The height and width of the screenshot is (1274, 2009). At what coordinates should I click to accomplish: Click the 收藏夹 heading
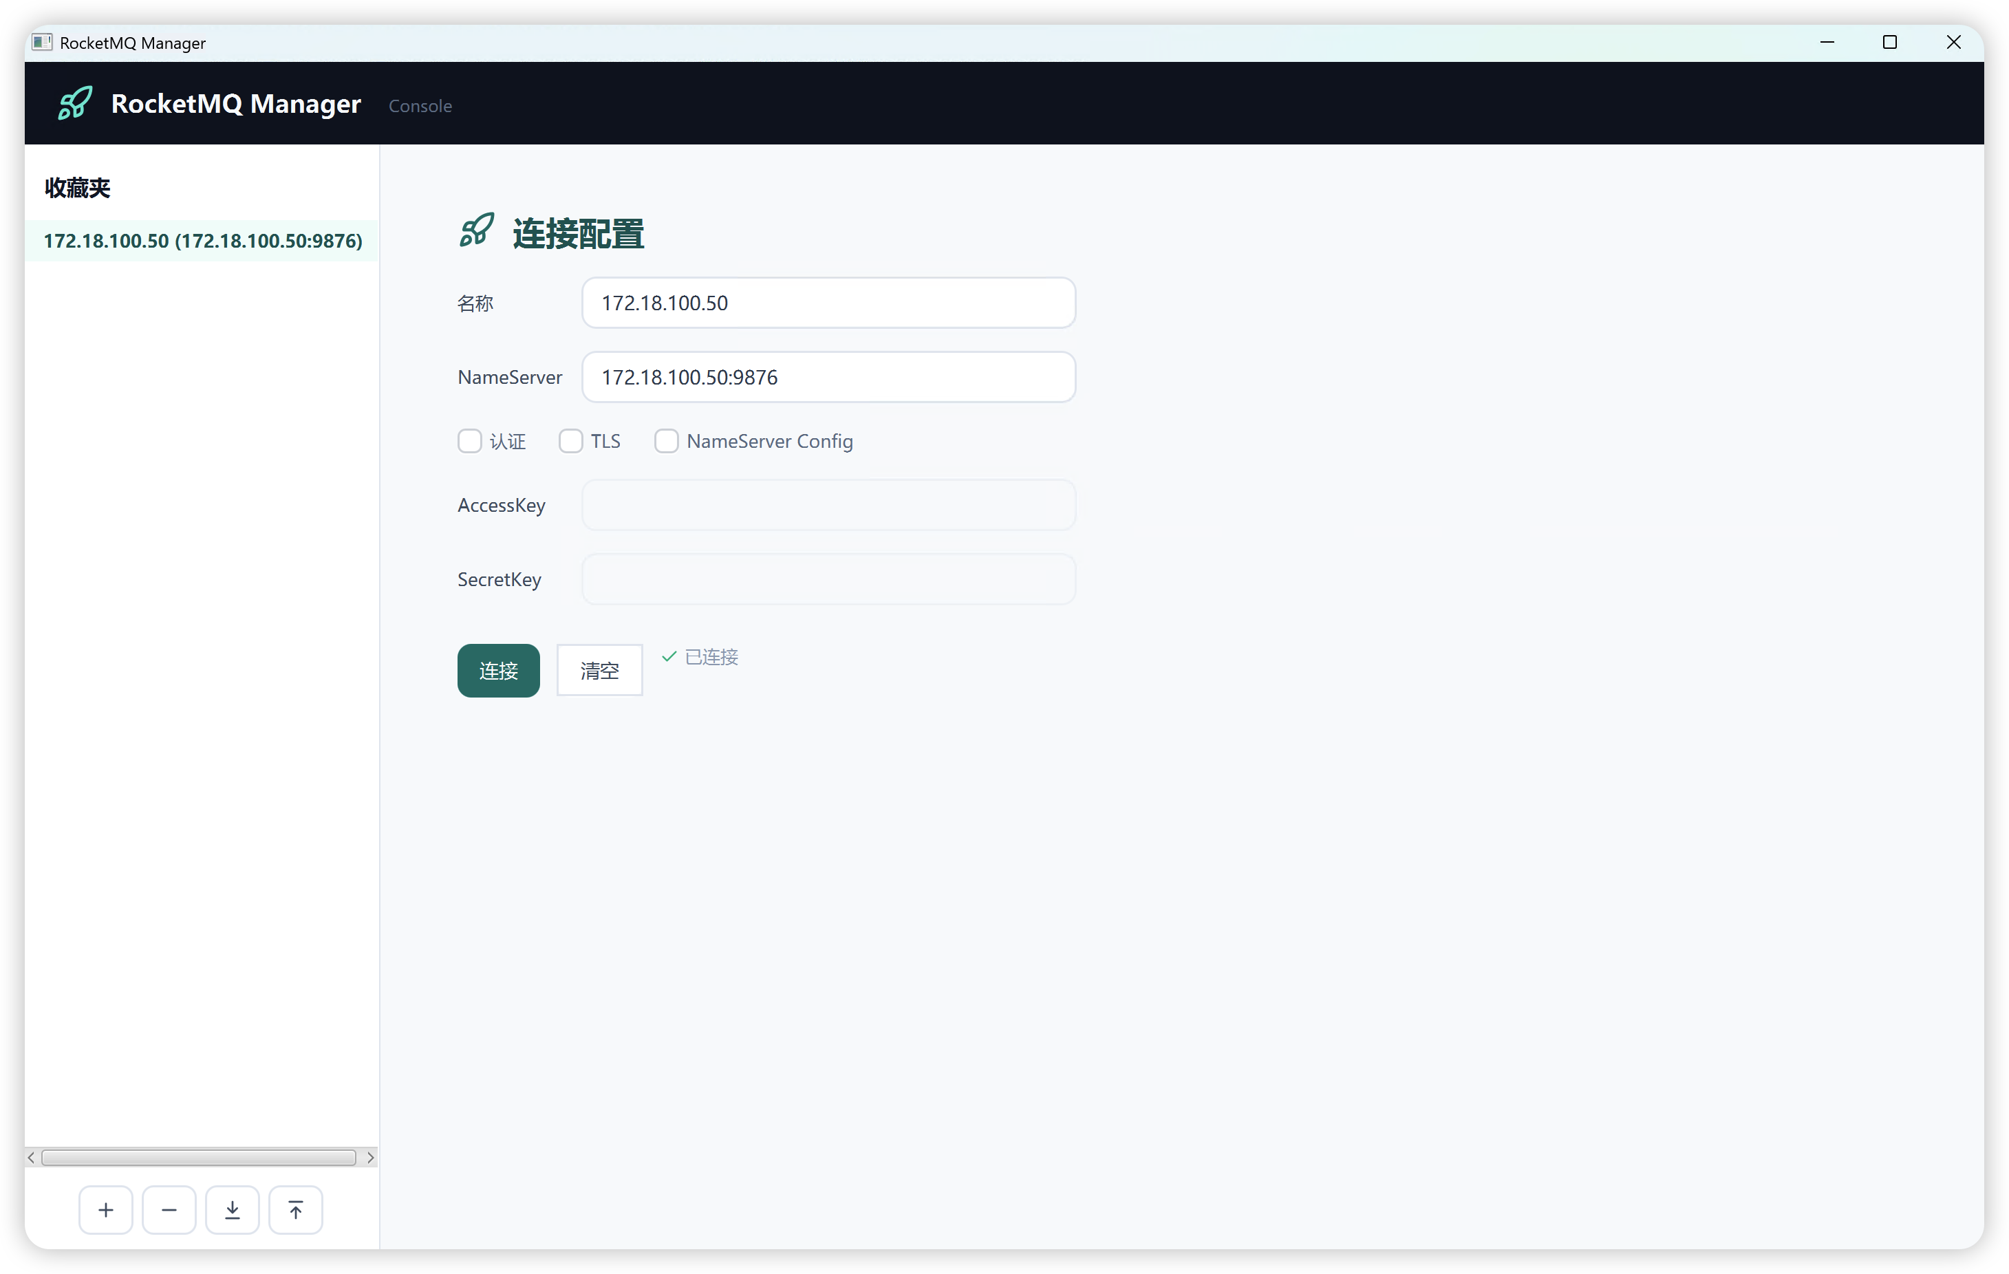point(78,188)
